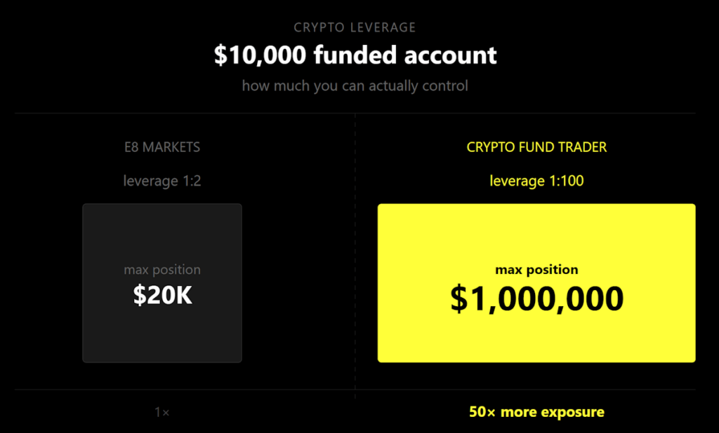Click the '50× more exposure' text

click(536, 412)
